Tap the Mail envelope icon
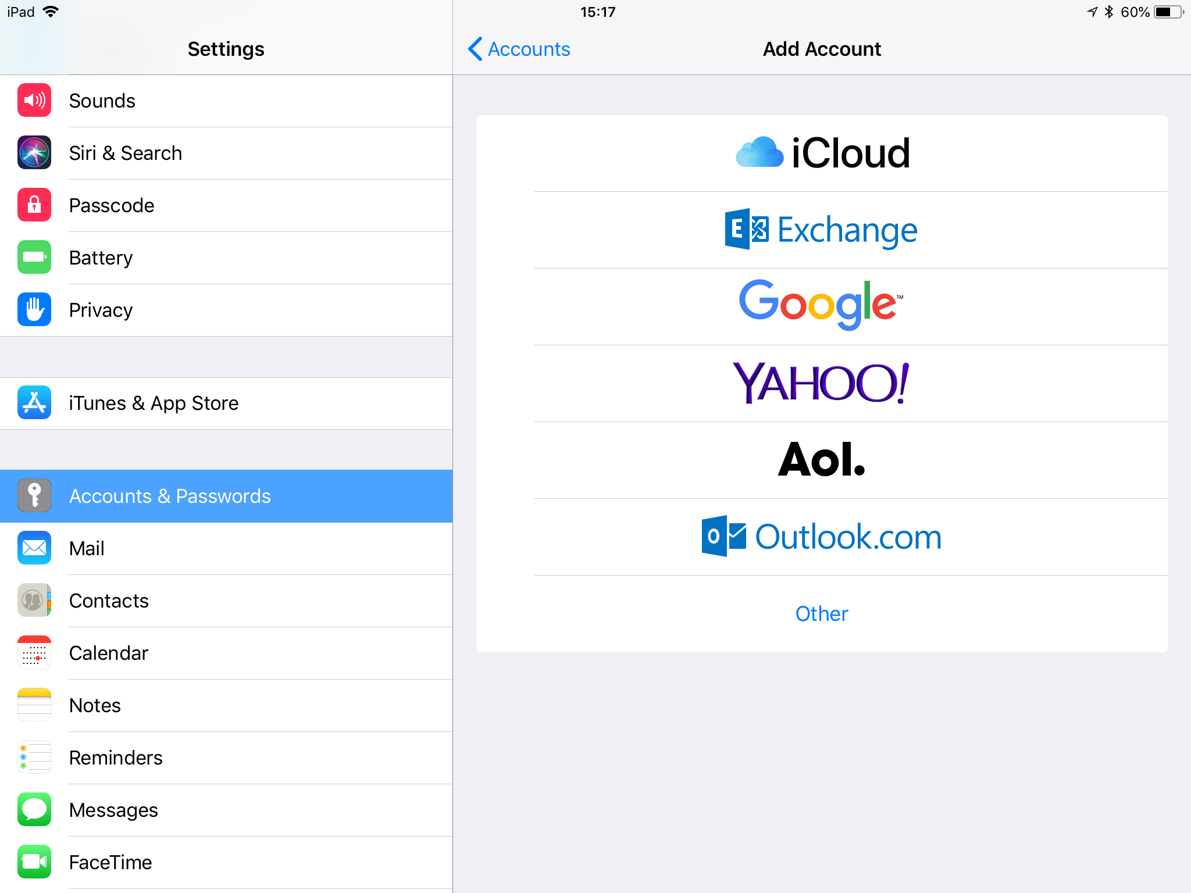The image size is (1191, 893). pos(34,548)
